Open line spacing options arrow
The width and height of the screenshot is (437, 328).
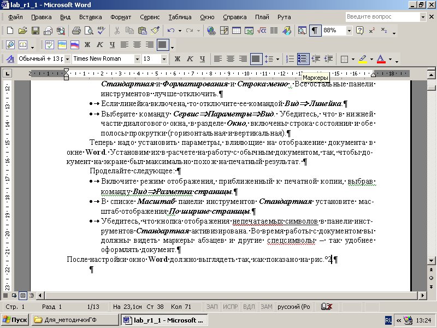277,59
